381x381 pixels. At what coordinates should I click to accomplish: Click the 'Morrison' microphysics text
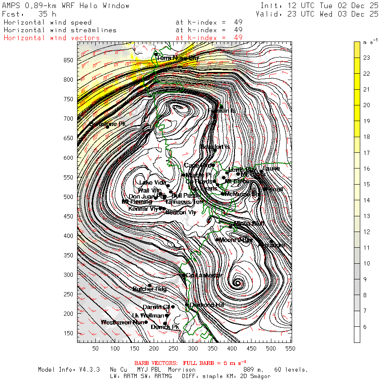(x=182, y=370)
